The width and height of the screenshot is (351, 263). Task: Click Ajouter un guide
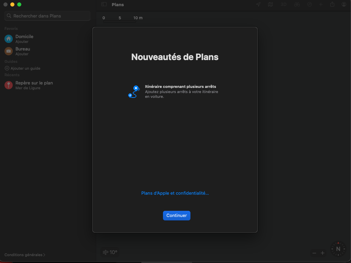pos(25,68)
